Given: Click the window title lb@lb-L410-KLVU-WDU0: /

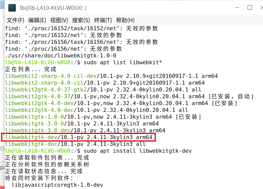Looking at the screenshot, I should [53, 8].
